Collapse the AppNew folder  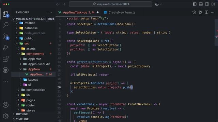33,69
